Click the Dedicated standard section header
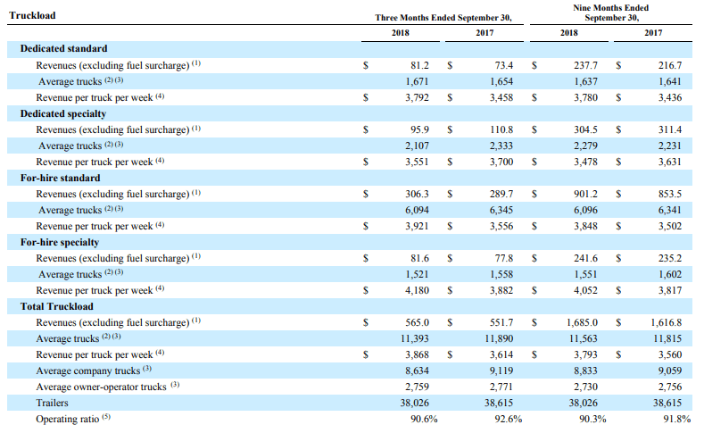Viewport: 704px width, 433px height. pyautogui.click(x=63, y=48)
